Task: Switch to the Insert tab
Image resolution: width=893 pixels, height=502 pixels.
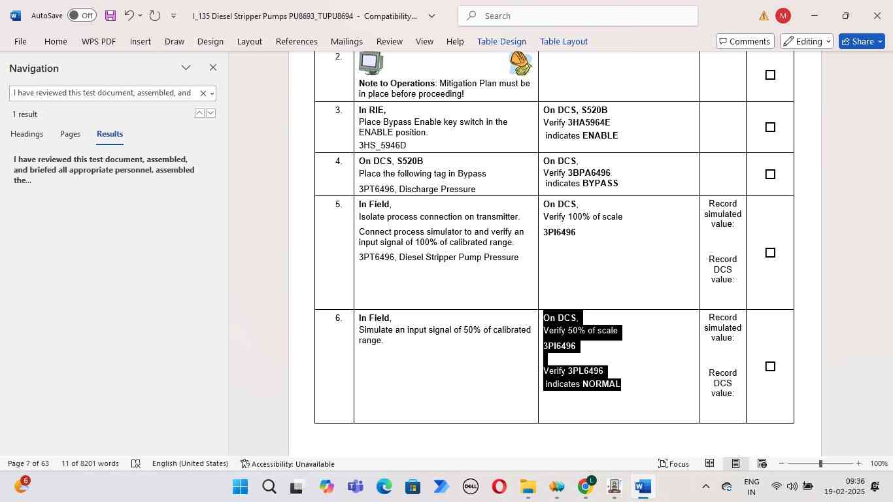Action: click(140, 41)
